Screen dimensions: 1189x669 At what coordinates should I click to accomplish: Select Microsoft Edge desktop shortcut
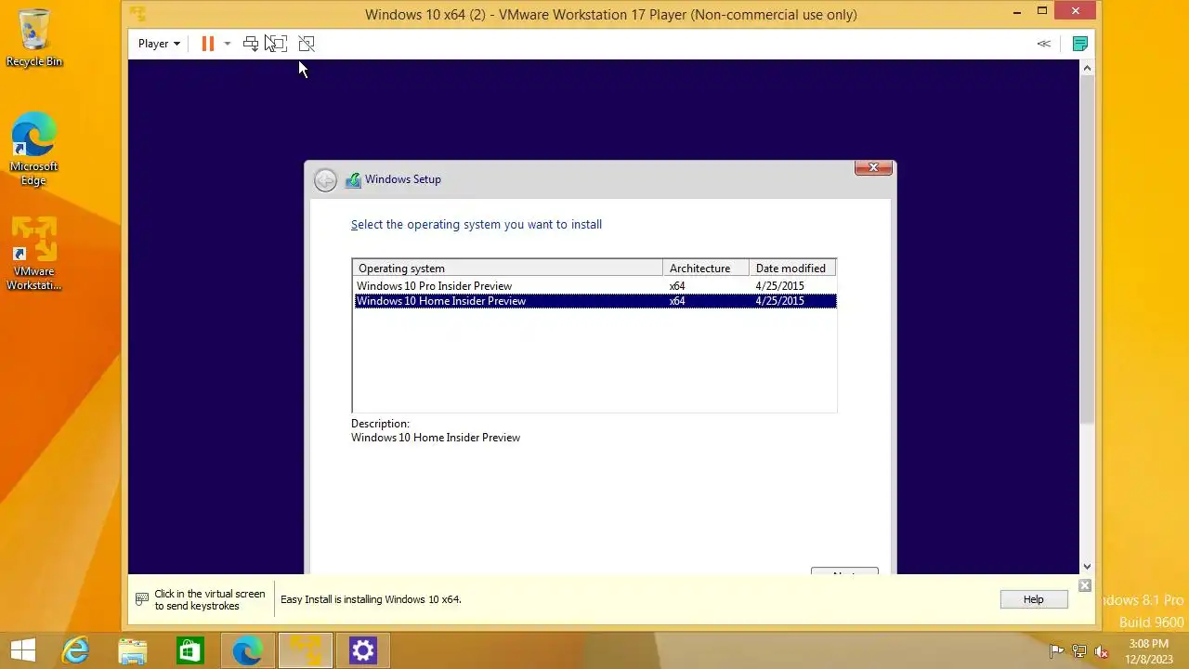coord(34,149)
